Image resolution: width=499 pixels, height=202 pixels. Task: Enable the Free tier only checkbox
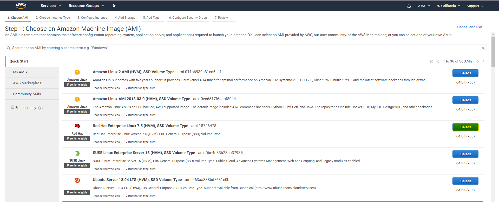click(x=13, y=107)
